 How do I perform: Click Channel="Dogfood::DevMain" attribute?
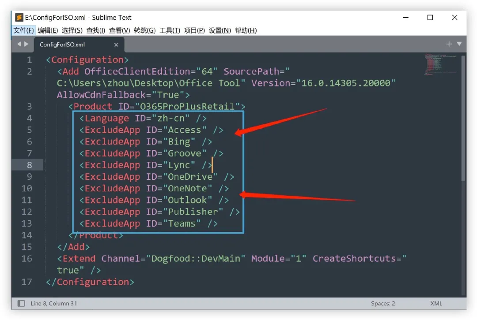pos(173,259)
